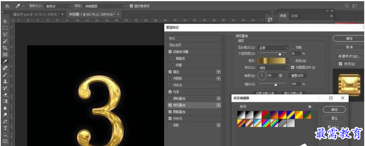Image resolution: width=365 pixels, height=146 pixels.
Task: Toggle 外发光 checkbox
Action: click(170, 118)
